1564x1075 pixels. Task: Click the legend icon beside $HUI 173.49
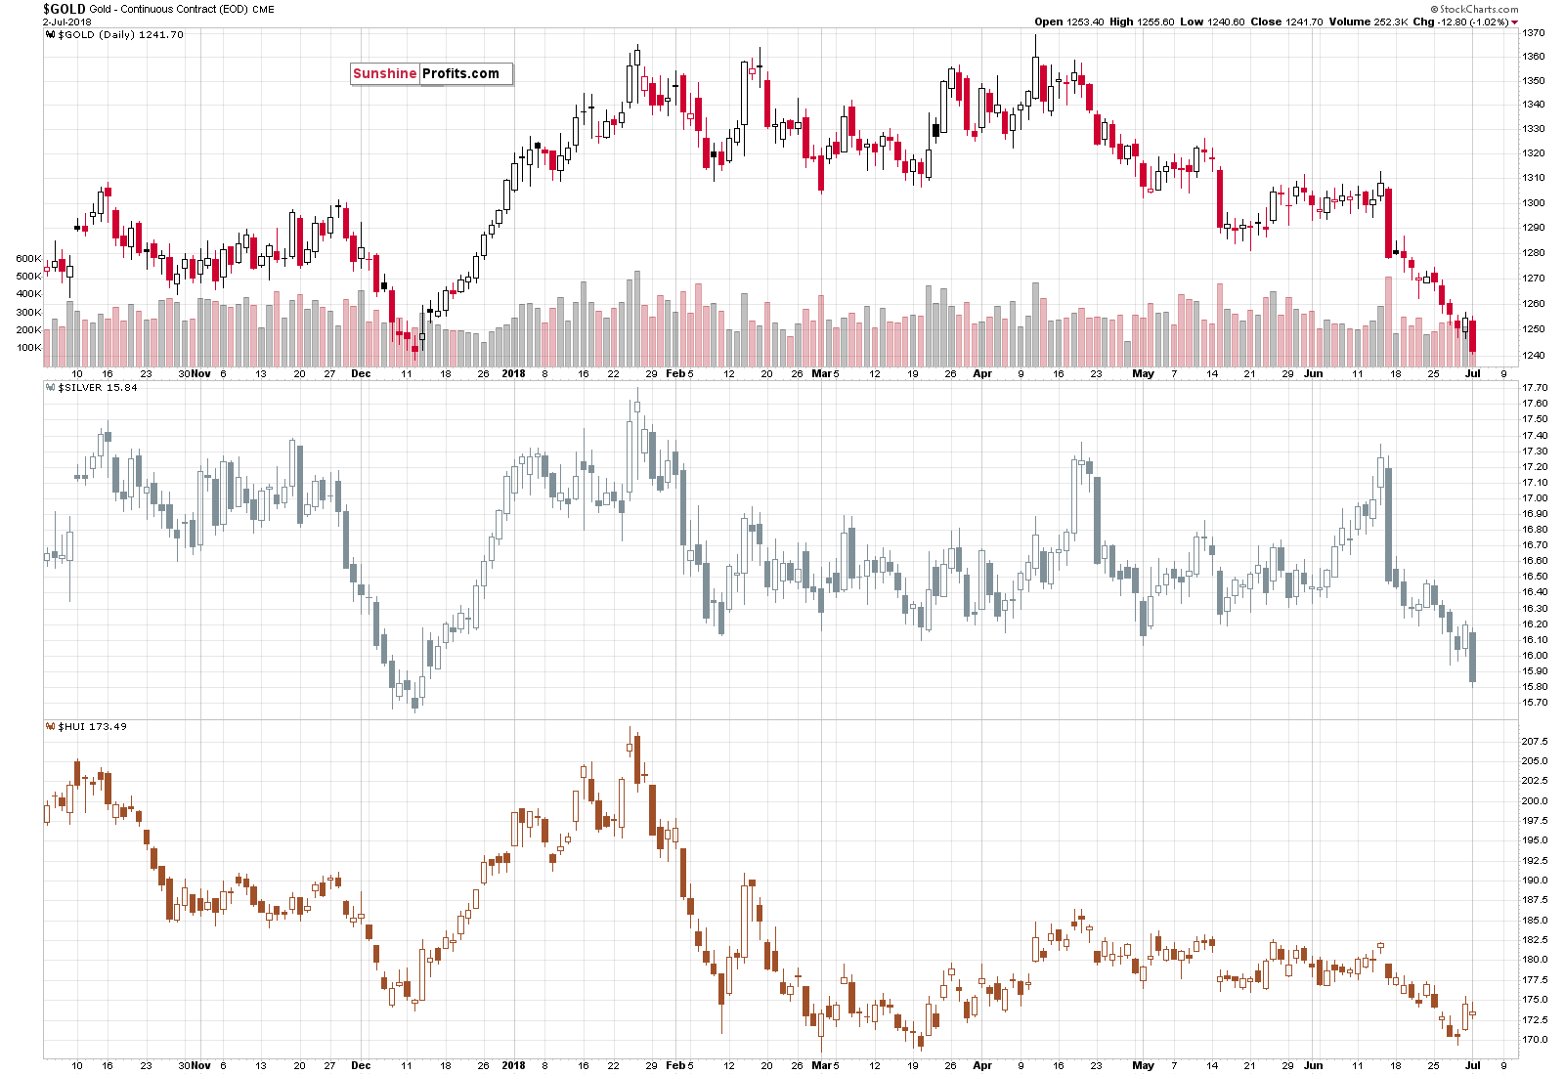(51, 727)
